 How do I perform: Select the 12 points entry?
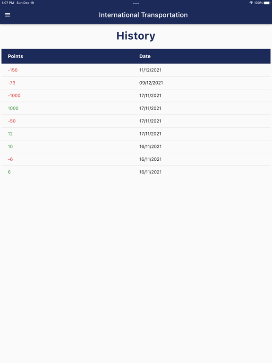coord(10,134)
